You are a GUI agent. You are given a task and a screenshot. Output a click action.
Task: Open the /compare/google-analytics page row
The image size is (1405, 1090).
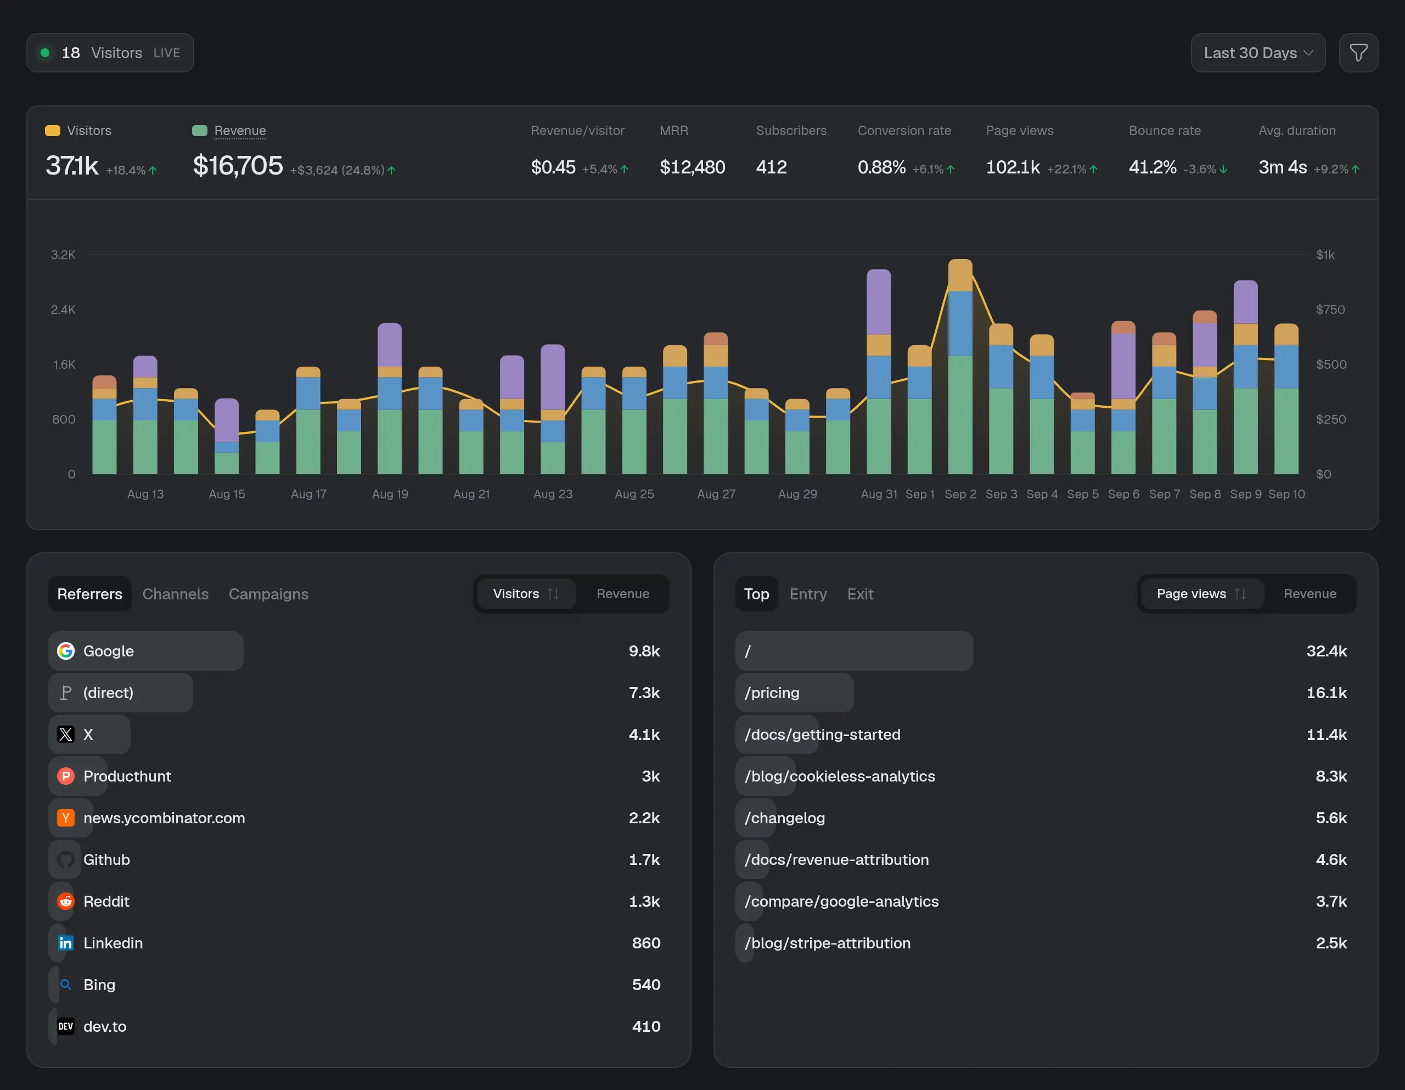point(1046,901)
